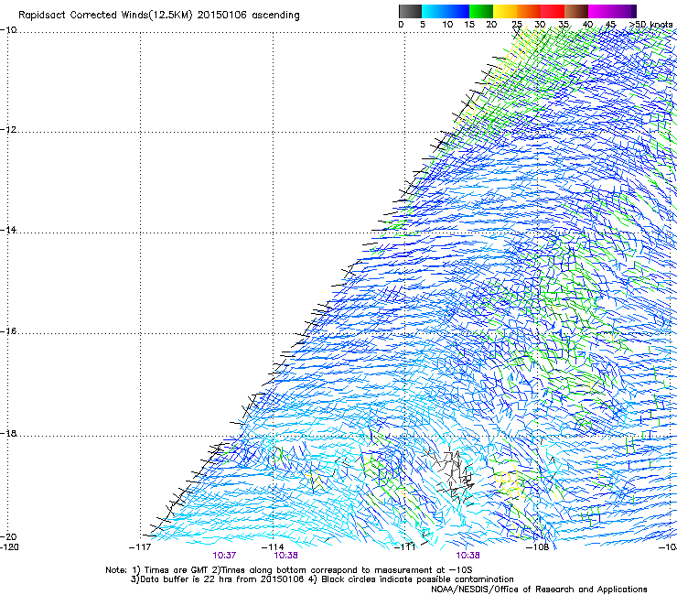Viewport: 677px width, 595px height.
Task: Click the "20" legend scale label
Action: [491, 25]
